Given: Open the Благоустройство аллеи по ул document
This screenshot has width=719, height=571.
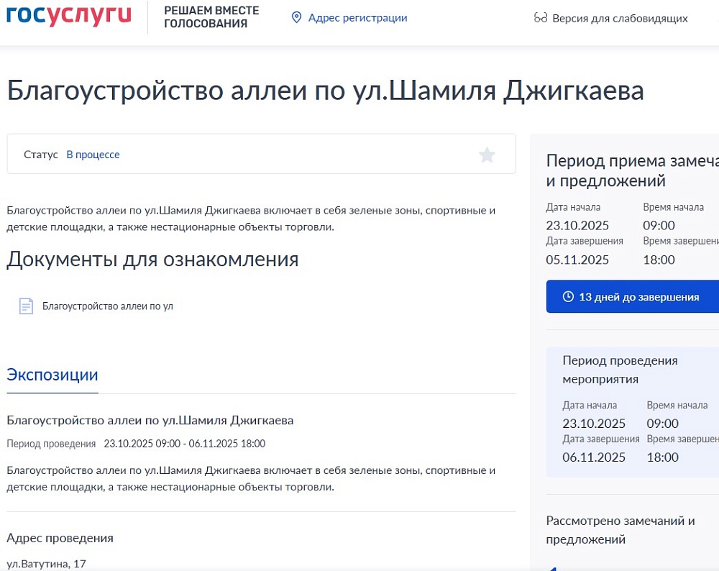Looking at the screenshot, I should (108, 306).
